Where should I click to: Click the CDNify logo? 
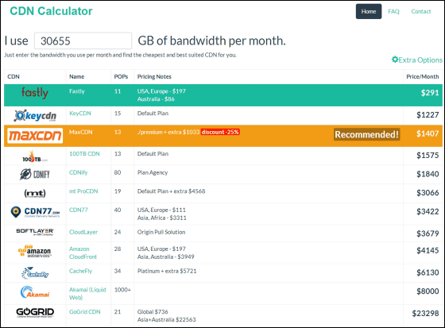click(35, 174)
